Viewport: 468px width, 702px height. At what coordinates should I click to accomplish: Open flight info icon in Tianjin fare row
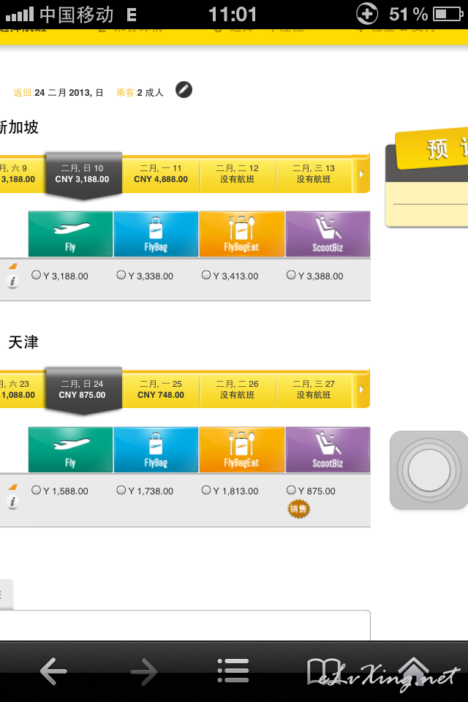click(x=12, y=502)
